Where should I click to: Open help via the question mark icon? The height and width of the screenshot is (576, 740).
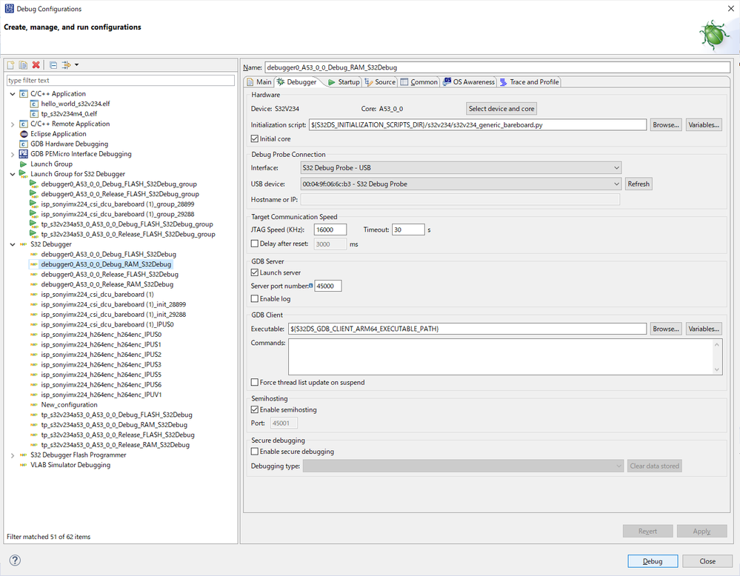(15, 560)
